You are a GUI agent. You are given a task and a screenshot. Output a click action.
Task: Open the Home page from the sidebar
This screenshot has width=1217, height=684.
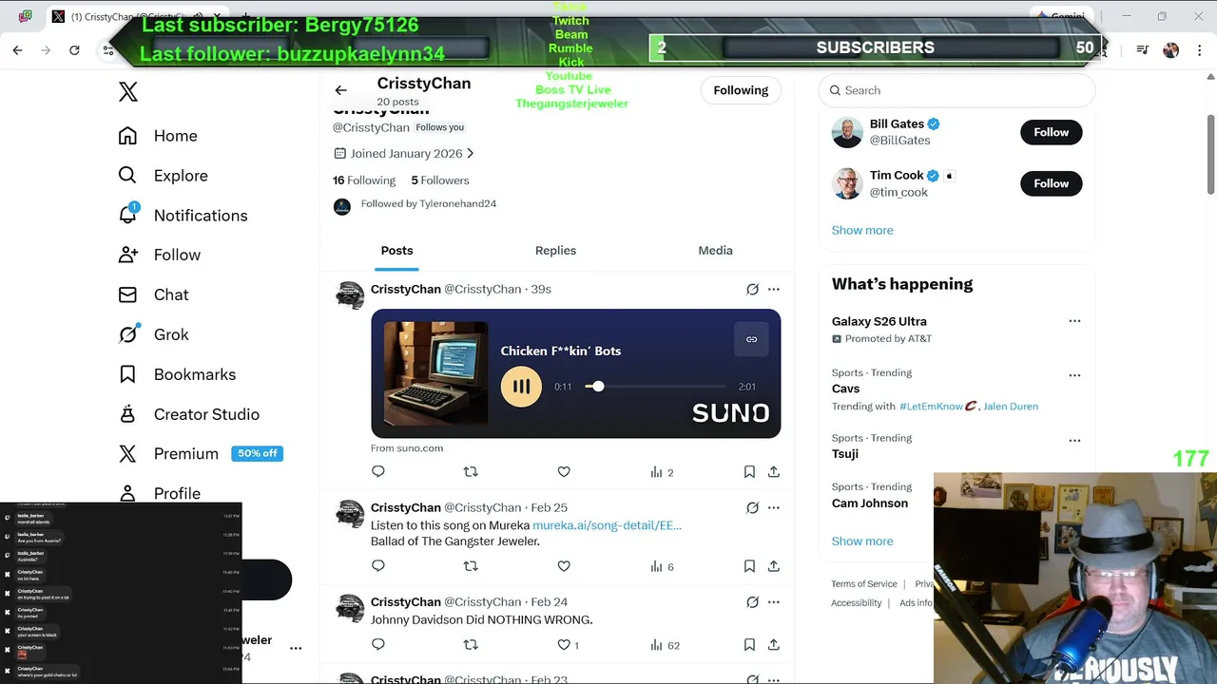click(x=158, y=136)
